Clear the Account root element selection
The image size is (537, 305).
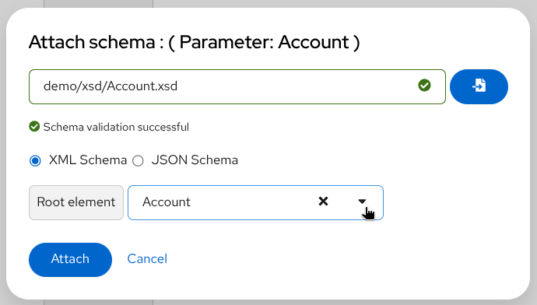(x=323, y=202)
